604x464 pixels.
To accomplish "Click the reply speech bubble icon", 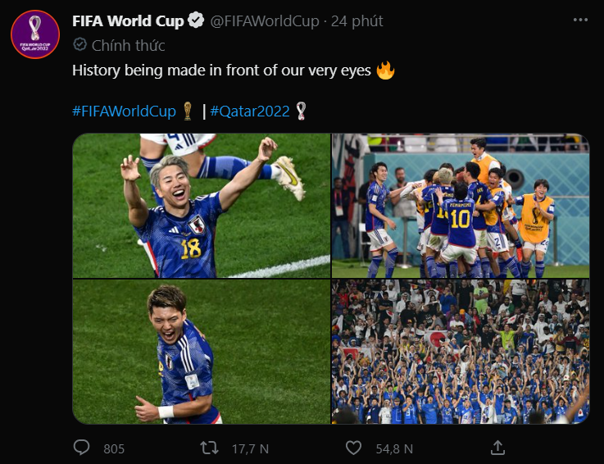I will pyautogui.click(x=81, y=448).
